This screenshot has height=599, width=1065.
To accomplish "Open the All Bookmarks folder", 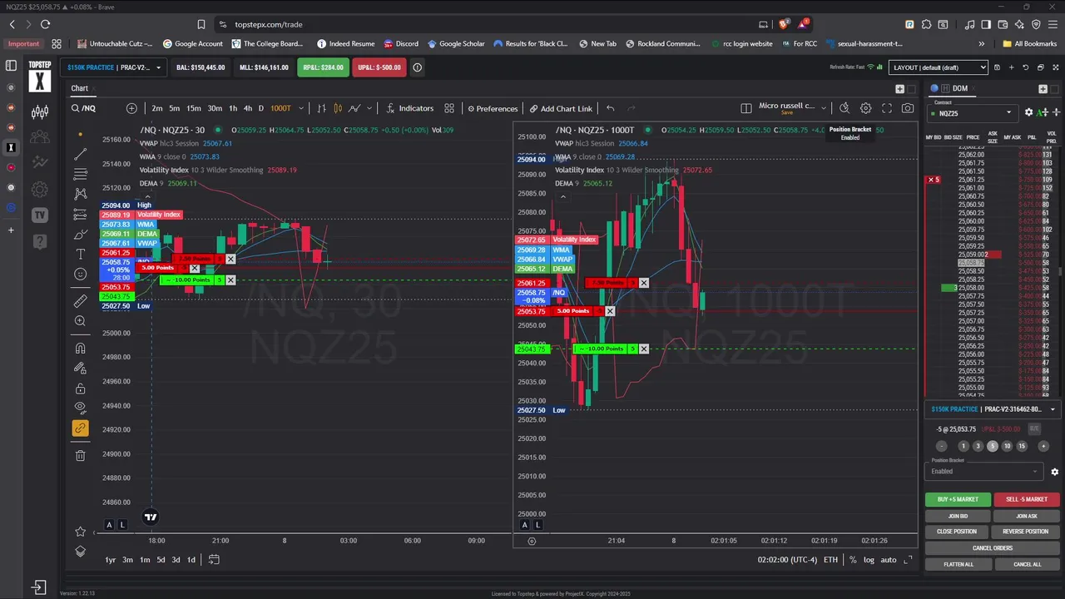I will [x=1029, y=43].
